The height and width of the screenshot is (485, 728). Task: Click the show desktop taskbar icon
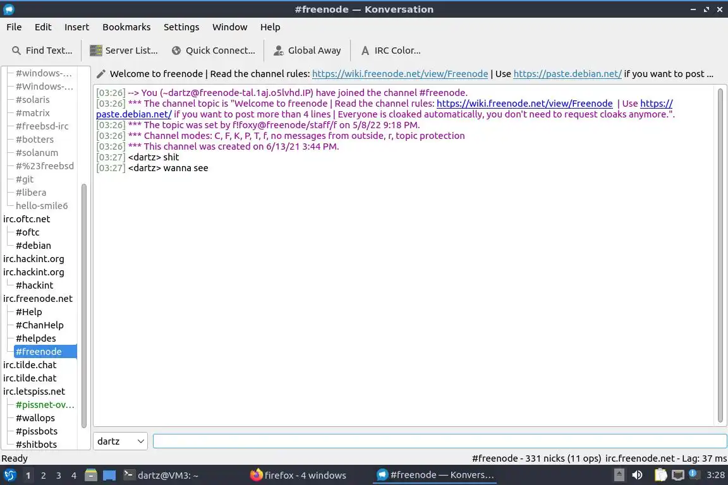point(109,476)
